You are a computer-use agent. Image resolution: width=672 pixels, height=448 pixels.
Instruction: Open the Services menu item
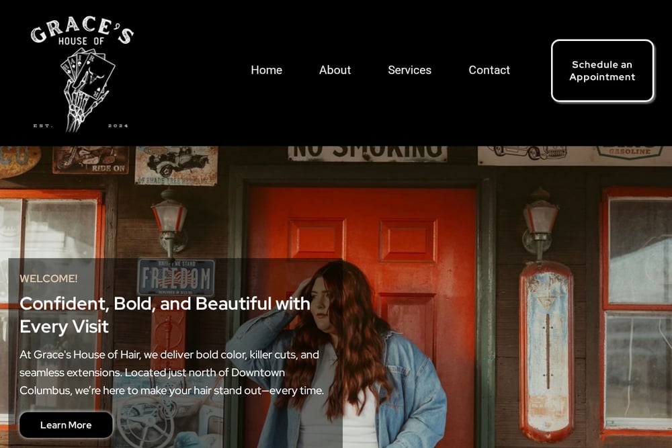tap(410, 71)
